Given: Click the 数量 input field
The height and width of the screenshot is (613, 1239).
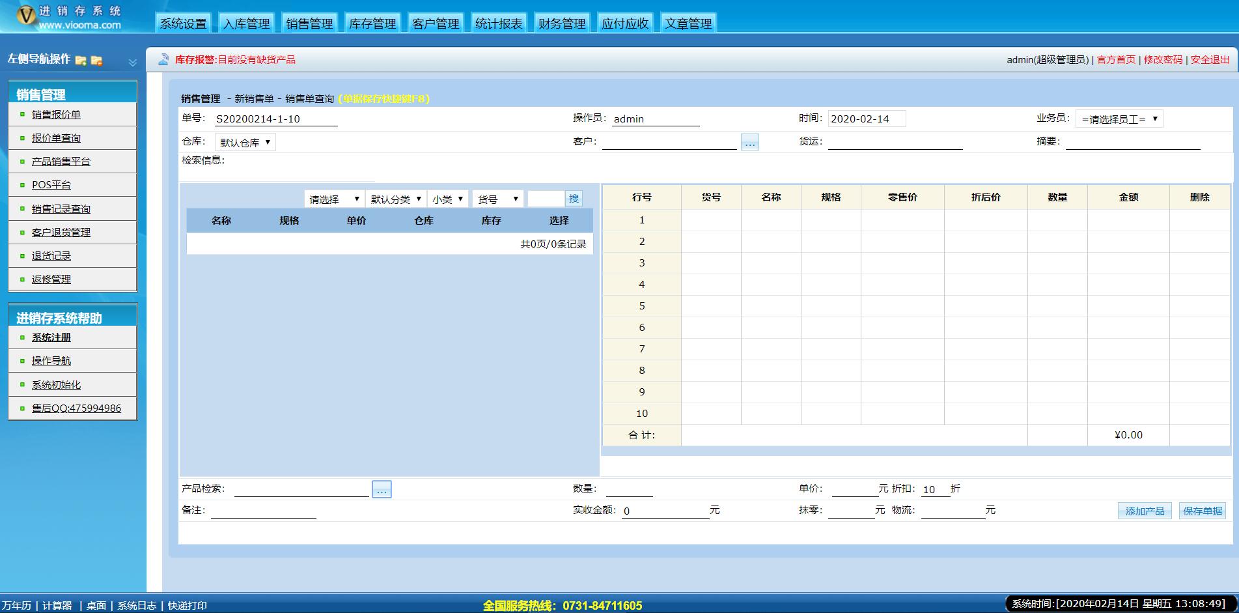Looking at the screenshot, I should tap(629, 489).
